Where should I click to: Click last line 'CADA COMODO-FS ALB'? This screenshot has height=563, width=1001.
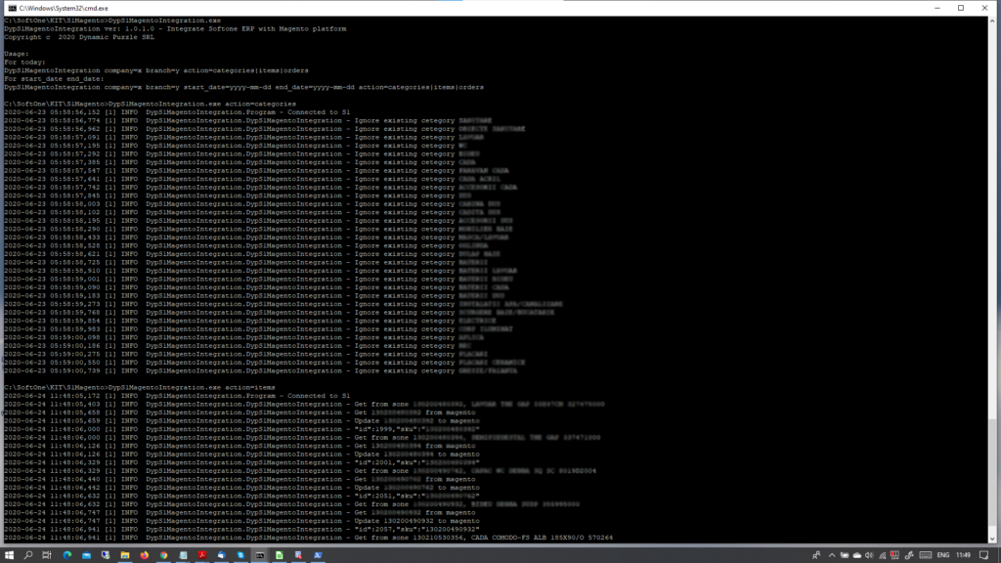[x=308, y=538]
